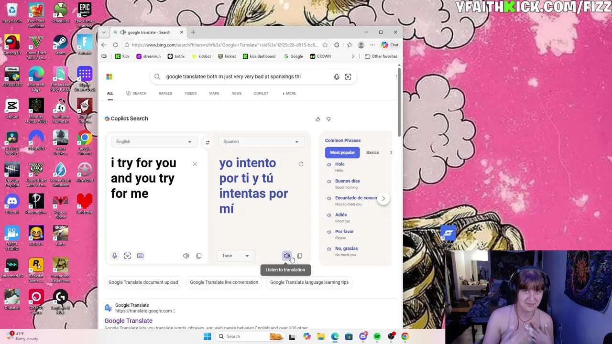This screenshot has width=612, height=344.
Task: Switch to the VIDEOS search tab
Action: pos(190,93)
